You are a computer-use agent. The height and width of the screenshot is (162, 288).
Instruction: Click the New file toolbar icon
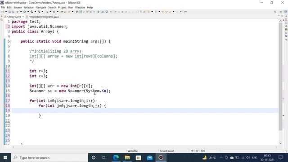click(x=3, y=12)
